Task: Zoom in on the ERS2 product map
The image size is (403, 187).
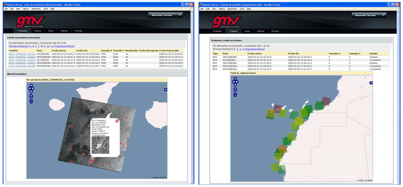Action: (x=31, y=95)
